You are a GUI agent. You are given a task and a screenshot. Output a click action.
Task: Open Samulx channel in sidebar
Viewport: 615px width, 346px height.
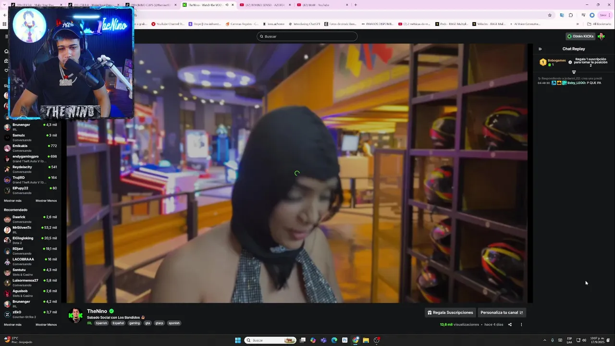point(31,137)
